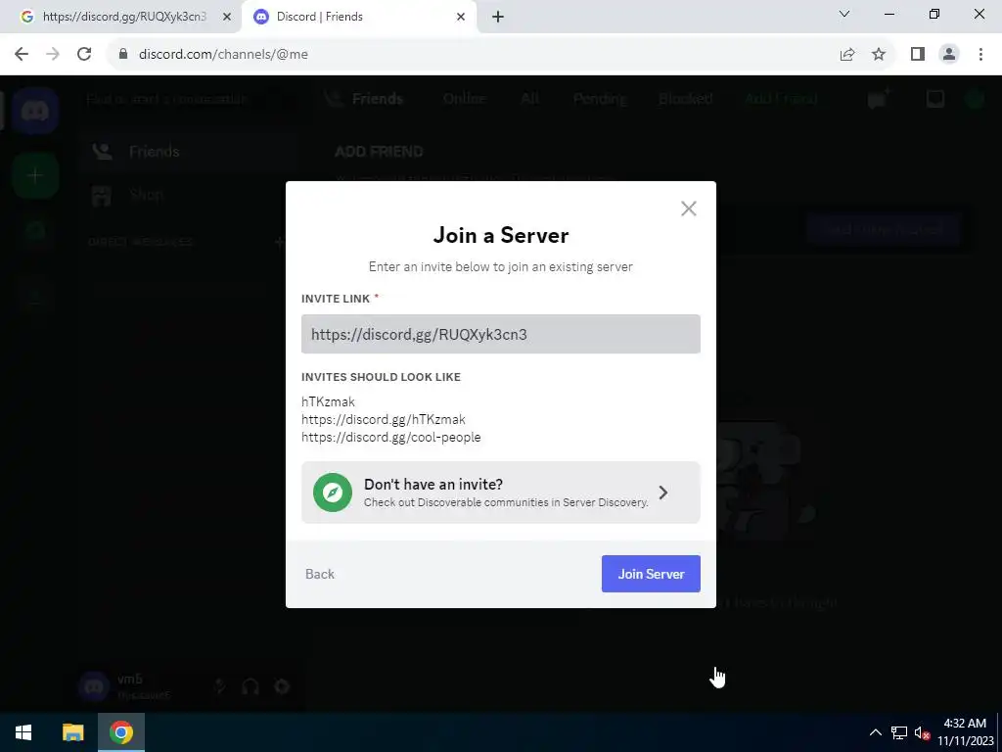Viewport: 1002px width, 752px height.
Task: Go back with the Back link
Action: [x=320, y=574]
